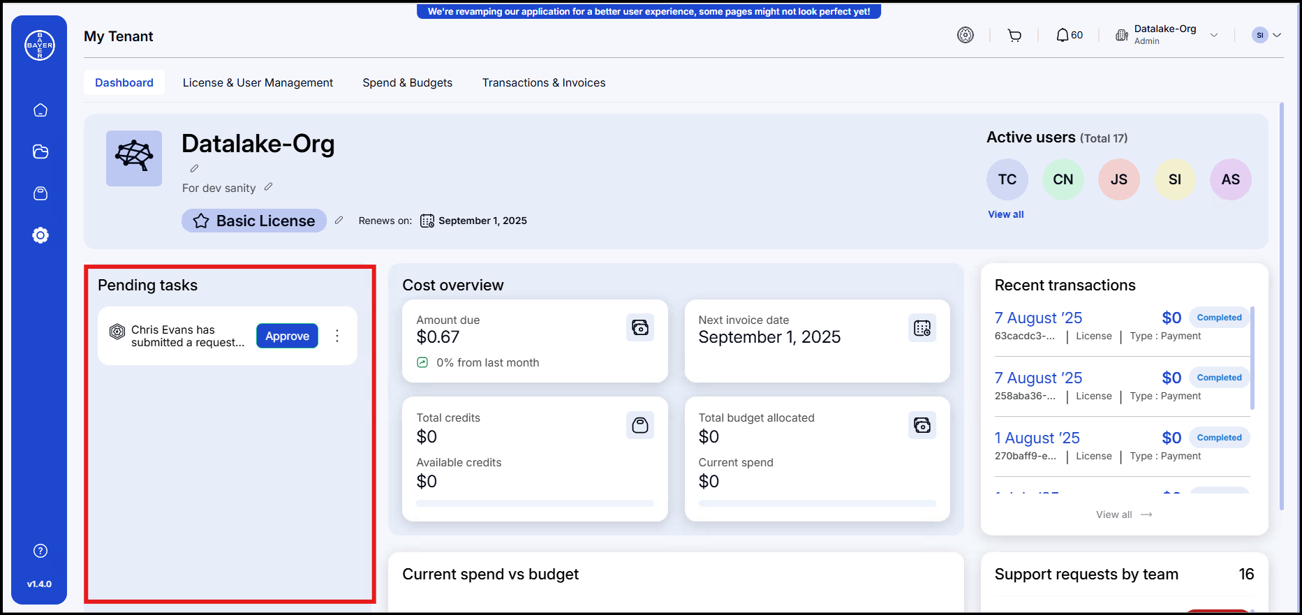Image resolution: width=1302 pixels, height=615 pixels.
Task: Edit the 'For dev sanity' description pencil
Action: [x=269, y=187]
